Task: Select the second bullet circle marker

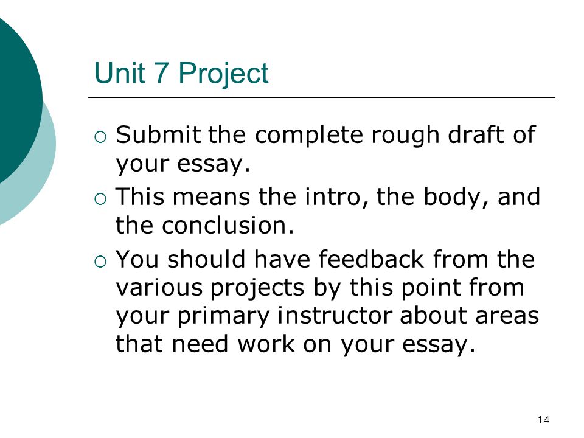Action: (100, 200)
